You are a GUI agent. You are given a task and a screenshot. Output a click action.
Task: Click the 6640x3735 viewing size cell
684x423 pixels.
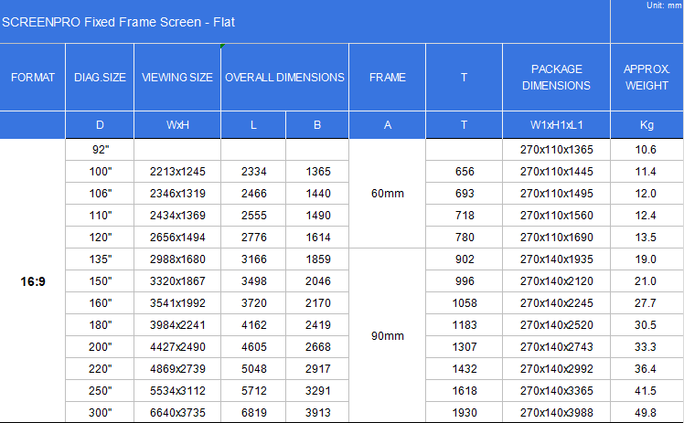click(177, 413)
